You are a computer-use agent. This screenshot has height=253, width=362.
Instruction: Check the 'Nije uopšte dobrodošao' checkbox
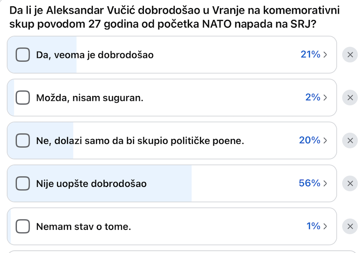(23, 183)
